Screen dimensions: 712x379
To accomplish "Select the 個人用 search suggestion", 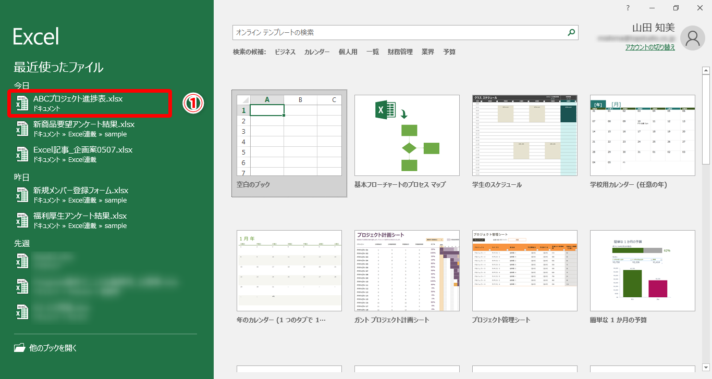I will click(348, 52).
